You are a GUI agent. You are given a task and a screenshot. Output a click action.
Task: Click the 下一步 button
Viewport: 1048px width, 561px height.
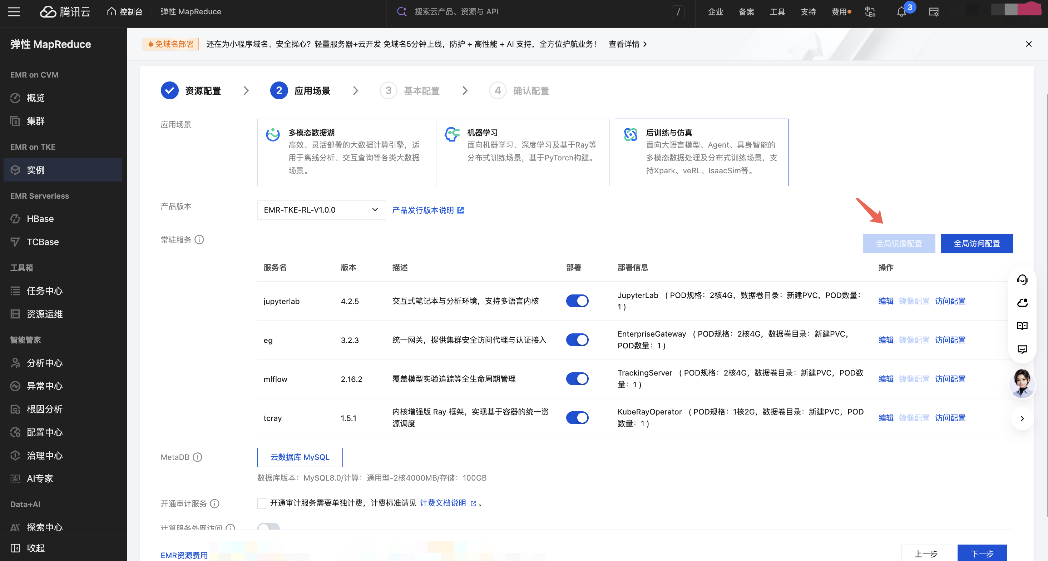[x=982, y=553]
